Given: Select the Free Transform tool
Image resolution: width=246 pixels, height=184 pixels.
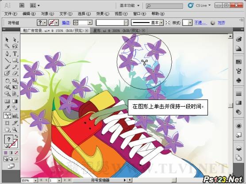Looking at the screenshot, I should 15,87.
